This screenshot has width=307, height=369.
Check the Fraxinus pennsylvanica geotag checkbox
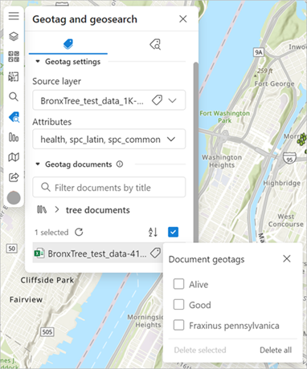[x=178, y=326]
